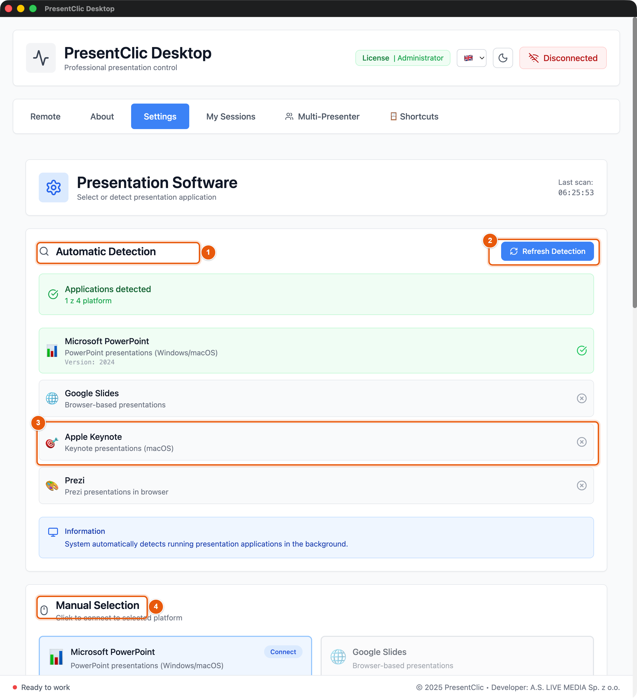Click the vertical scrollbar on the right
The width and height of the screenshot is (637, 699).
click(x=634, y=163)
